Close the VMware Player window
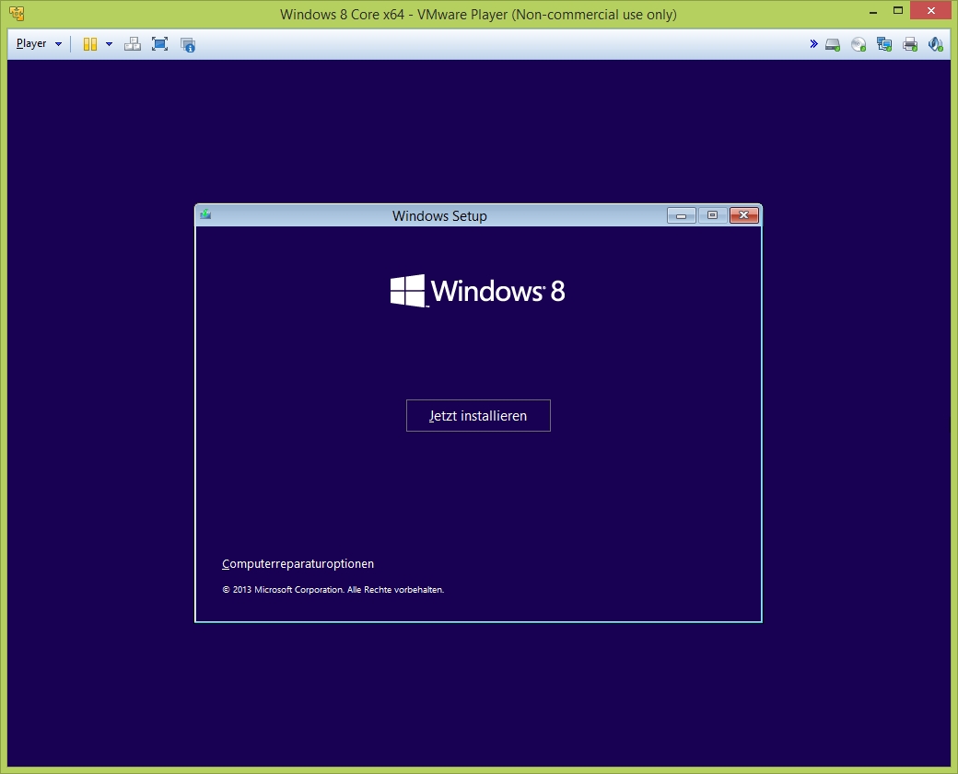 [931, 10]
